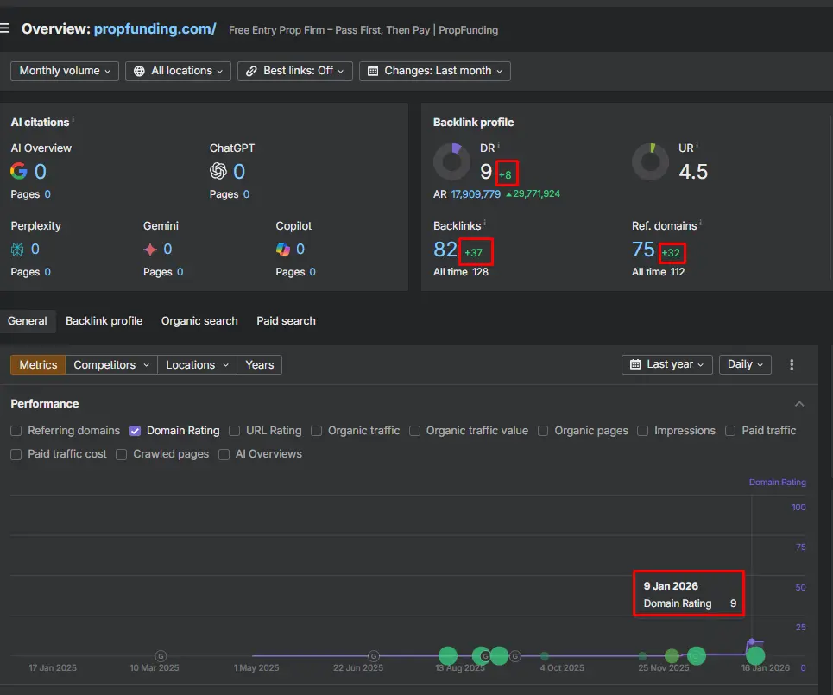Click the DR donut gauge icon
The height and width of the screenshot is (695, 833).
coord(451,162)
